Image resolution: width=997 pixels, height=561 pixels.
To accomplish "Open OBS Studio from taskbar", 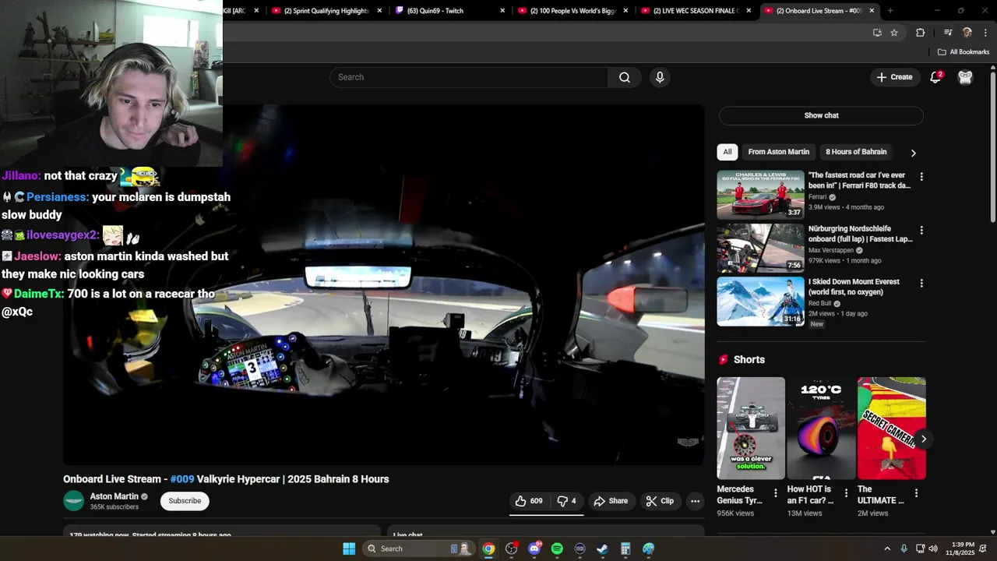I will coord(511,549).
